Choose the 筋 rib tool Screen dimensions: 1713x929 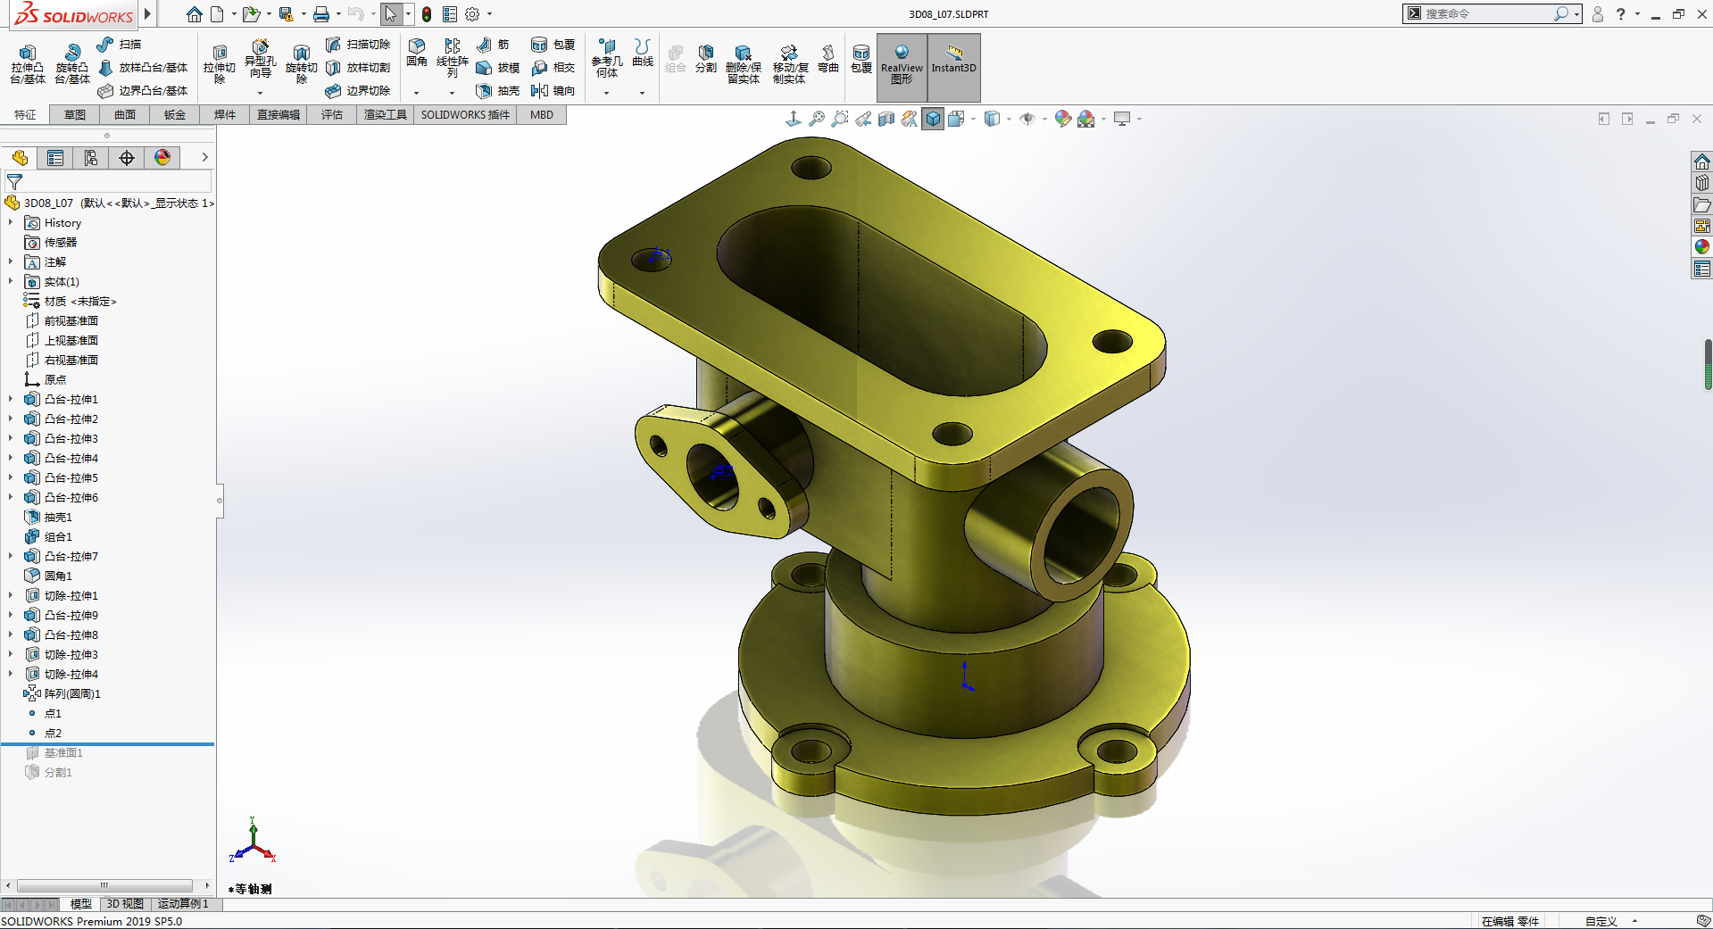[x=493, y=44]
